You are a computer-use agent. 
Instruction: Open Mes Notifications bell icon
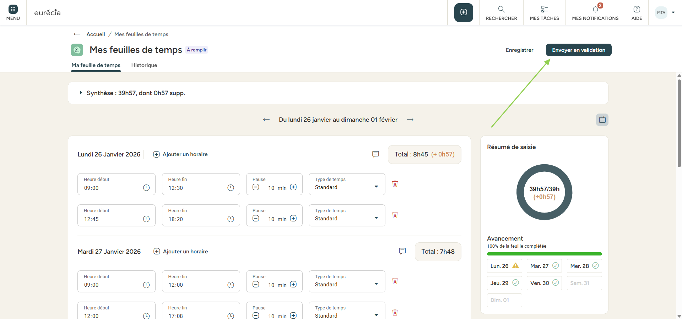click(595, 10)
